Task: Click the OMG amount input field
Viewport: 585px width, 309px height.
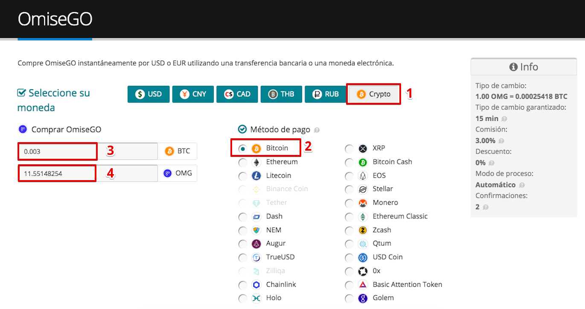Action: [88, 173]
